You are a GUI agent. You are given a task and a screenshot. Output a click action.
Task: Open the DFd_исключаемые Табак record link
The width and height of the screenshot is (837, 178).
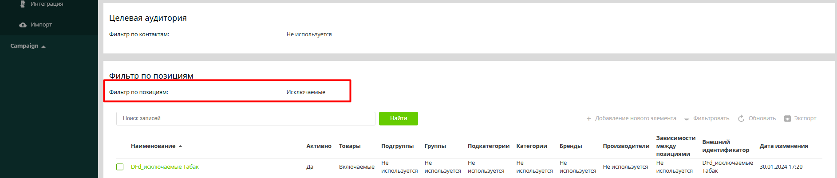point(165,167)
